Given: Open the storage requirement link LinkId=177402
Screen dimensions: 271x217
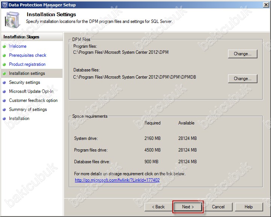Looking at the screenshot, I should click(x=117, y=180).
